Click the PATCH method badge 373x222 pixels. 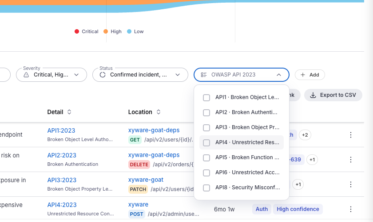click(x=138, y=189)
